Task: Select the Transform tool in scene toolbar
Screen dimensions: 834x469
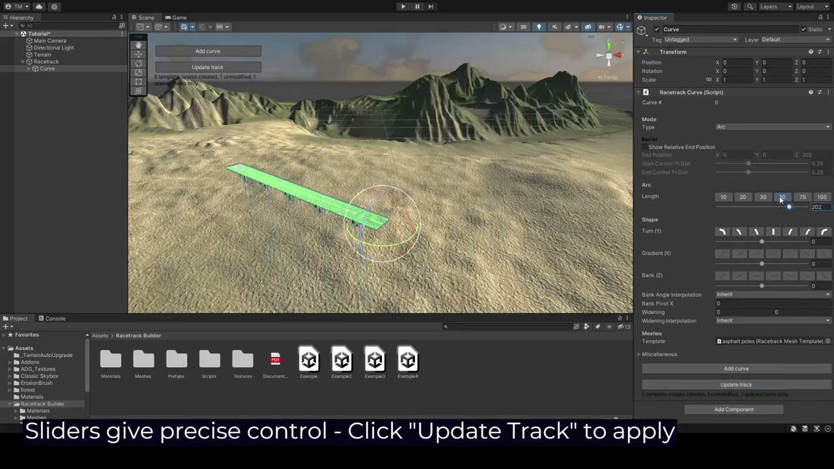Action: (x=138, y=91)
